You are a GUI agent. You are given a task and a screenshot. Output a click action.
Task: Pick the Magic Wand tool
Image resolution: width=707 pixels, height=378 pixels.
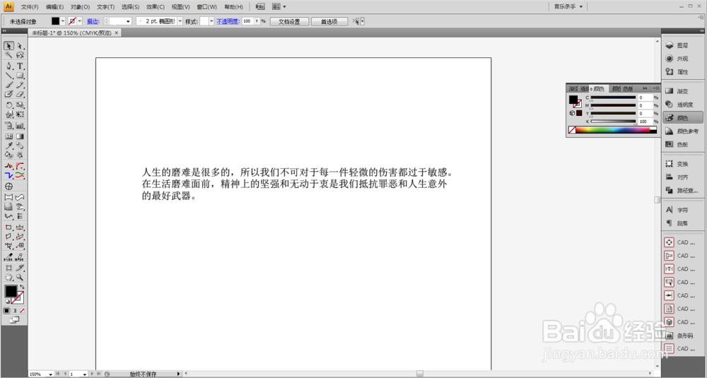(x=8, y=55)
